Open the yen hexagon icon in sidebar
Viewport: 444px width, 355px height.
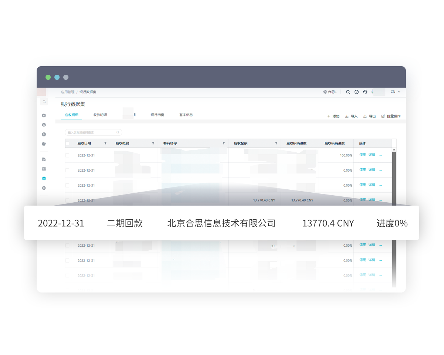[x=44, y=188]
